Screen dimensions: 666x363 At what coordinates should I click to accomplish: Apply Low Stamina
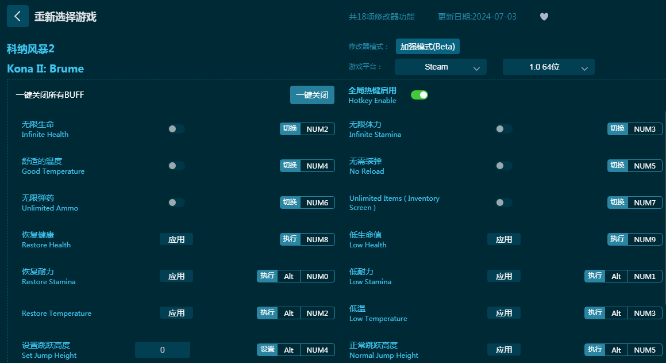[504, 276]
